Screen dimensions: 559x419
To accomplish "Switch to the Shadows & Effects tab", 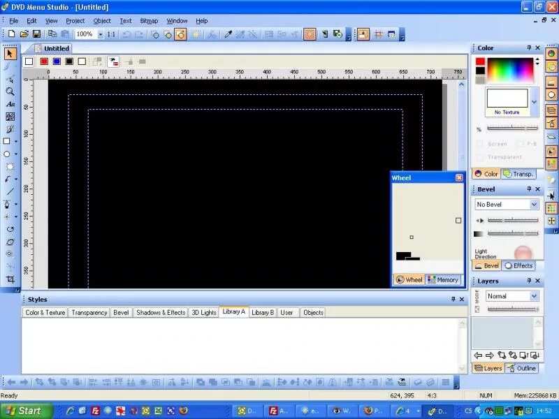I will click(x=161, y=312).
